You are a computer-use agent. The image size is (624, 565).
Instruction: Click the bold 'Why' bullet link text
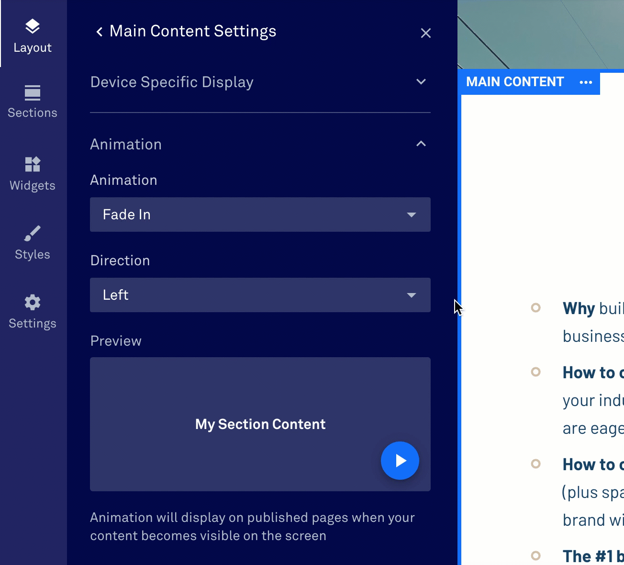pos(578,308)
